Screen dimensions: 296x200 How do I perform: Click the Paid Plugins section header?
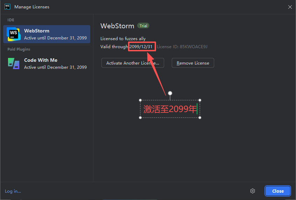coord(19,49)
